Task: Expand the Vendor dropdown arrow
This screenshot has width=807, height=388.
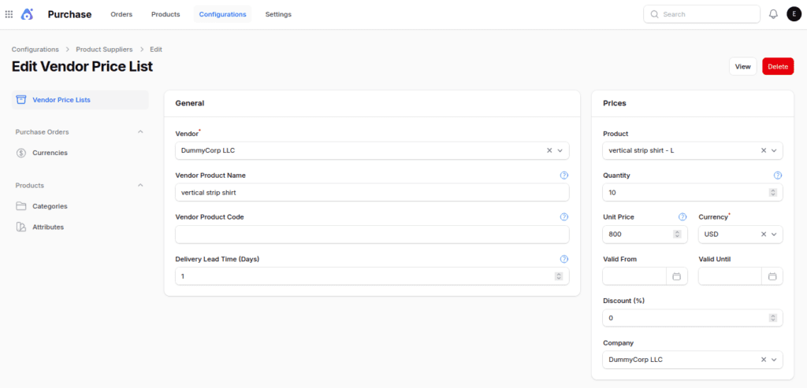Action: [560, 150]
